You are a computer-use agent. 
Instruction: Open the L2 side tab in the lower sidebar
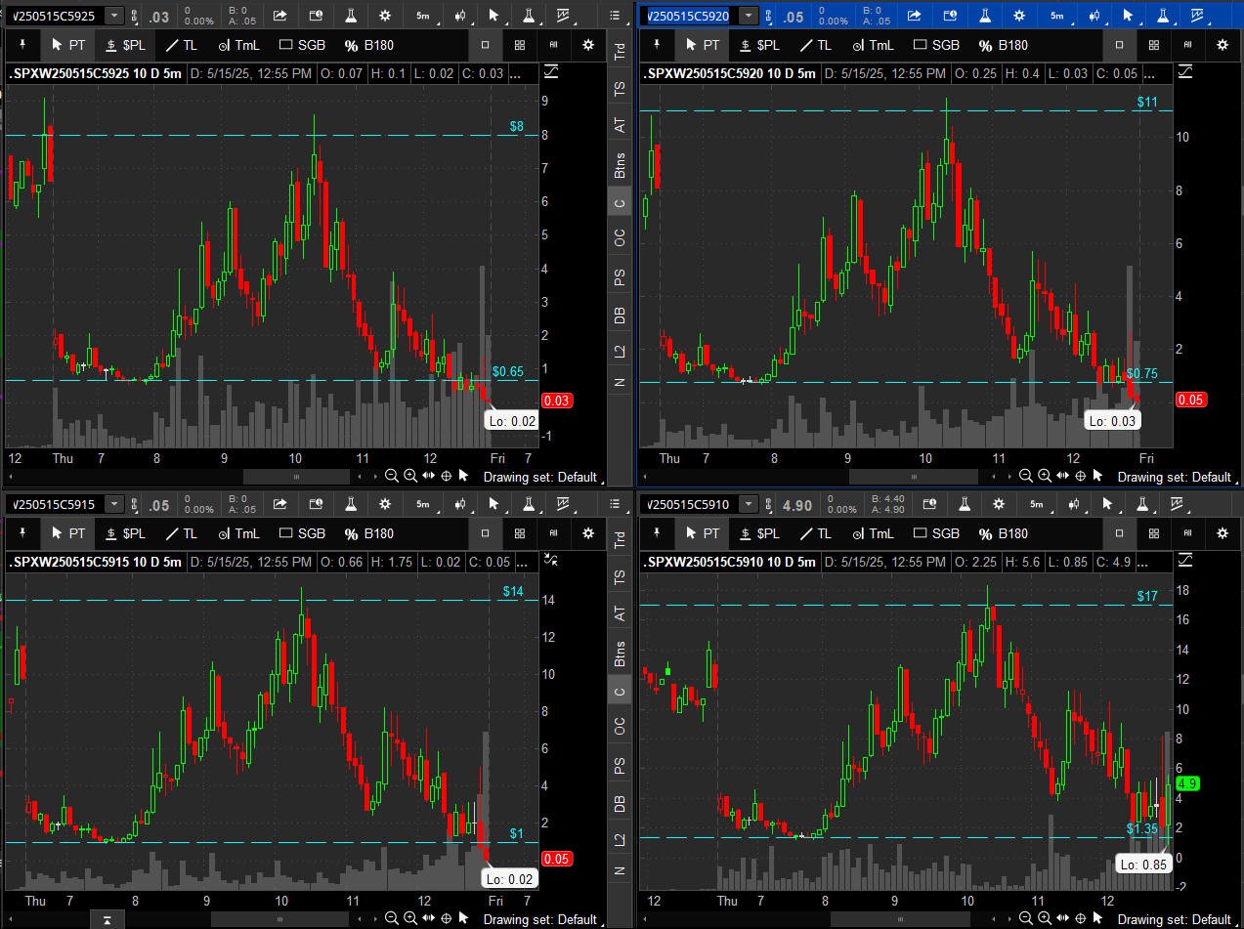point(620,840)
